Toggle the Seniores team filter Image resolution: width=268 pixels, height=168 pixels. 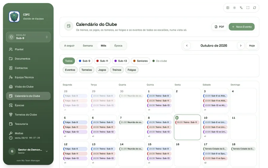141,61
